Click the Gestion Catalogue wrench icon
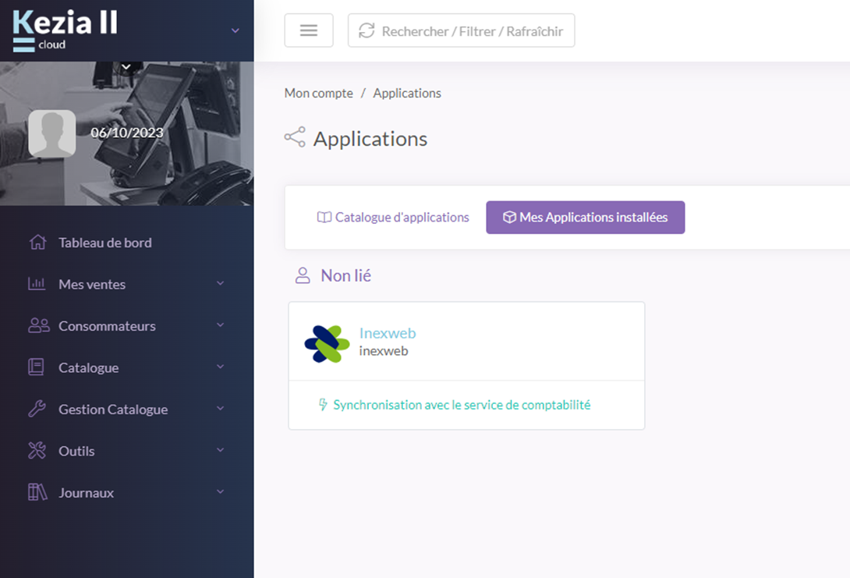850x578 pixels. click(x=37, y=410)
